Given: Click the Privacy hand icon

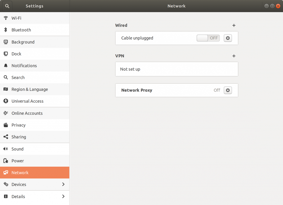Looking at the screenshot, I should coord(6,125).
